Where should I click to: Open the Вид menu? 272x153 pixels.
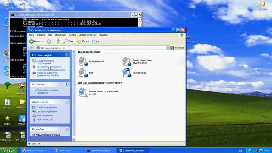(x=50, y=35)
